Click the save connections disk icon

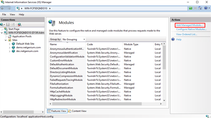point(8,25)
